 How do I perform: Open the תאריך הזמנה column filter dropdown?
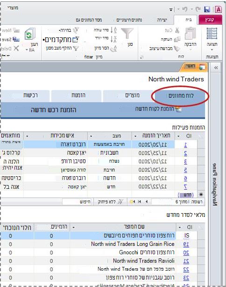(135, 136)
